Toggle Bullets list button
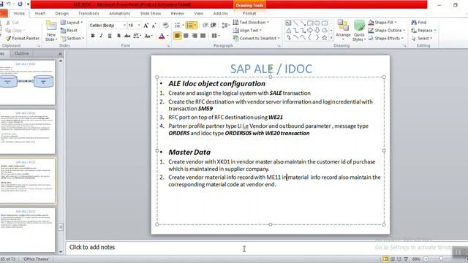This screenshot has height=263, width=468. [x=178, y=26]
